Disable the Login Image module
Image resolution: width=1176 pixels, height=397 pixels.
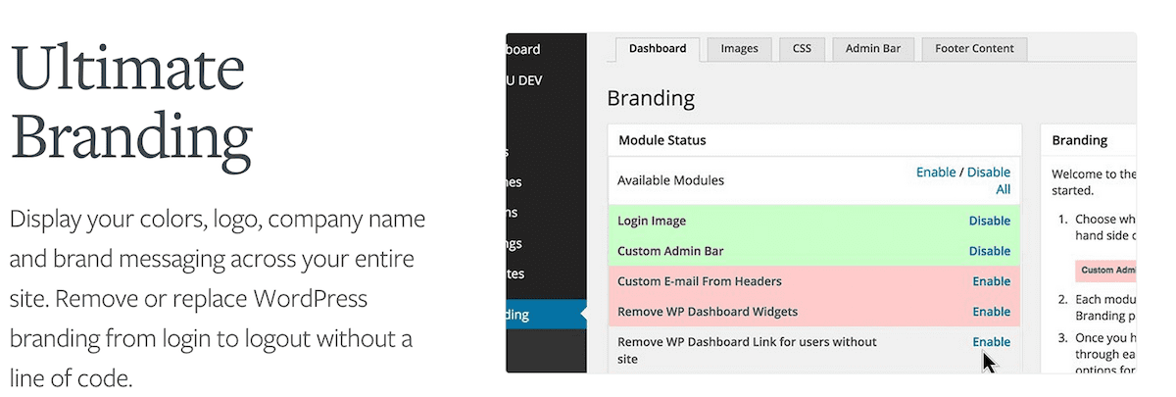(989, 221)
